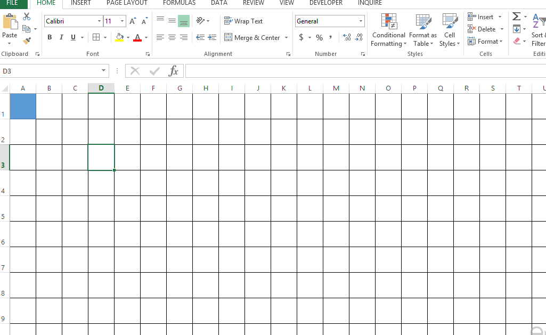
Task: Click the Cut scissors icon
Action: click(27, 17)
